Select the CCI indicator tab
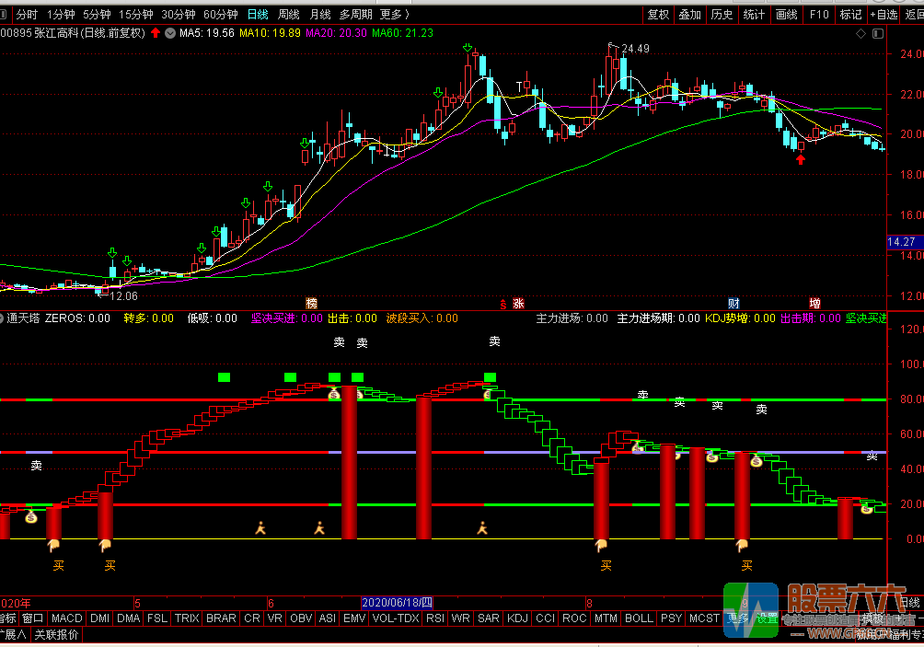 545,618
